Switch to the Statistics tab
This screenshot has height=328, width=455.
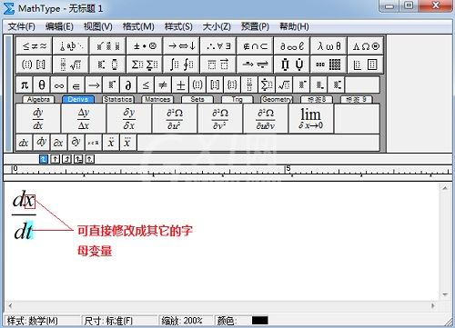117,99
